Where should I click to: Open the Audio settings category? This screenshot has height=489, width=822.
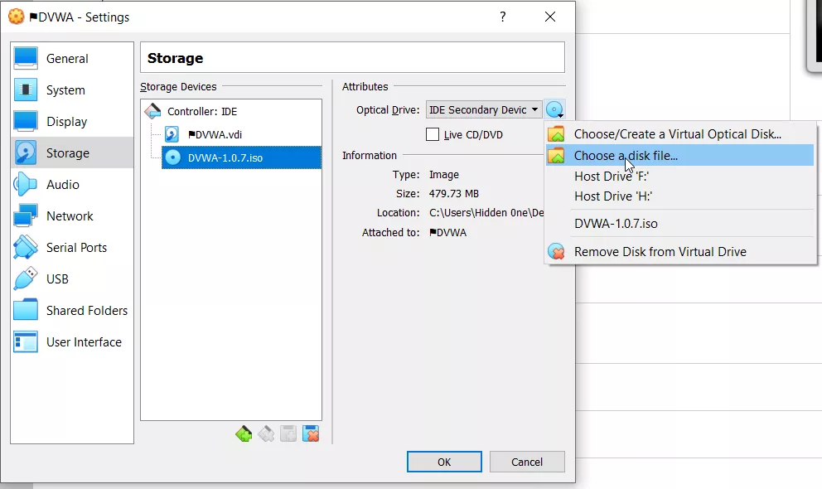(72, 184)
